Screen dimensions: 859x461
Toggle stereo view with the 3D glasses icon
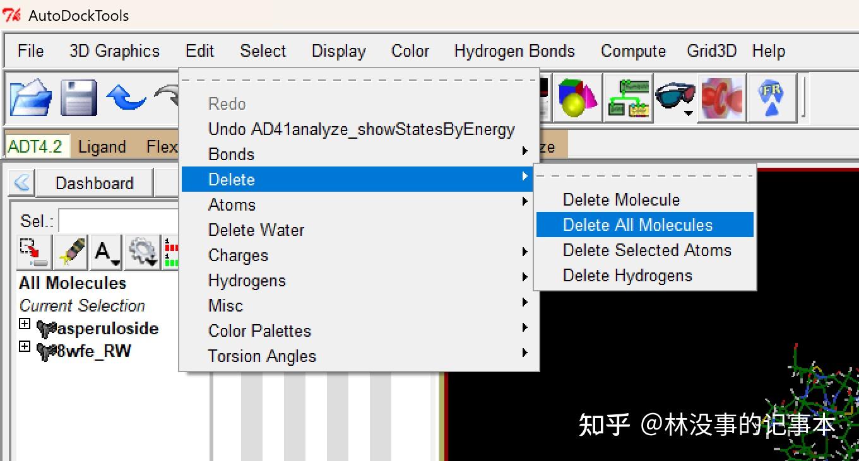click(x=675, y=96)
